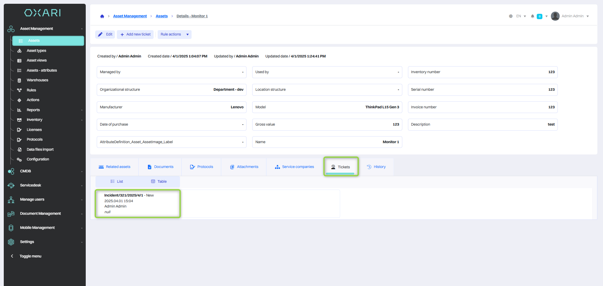
Task: Expand the Servicedesk sidebar section
Action: 30,185
